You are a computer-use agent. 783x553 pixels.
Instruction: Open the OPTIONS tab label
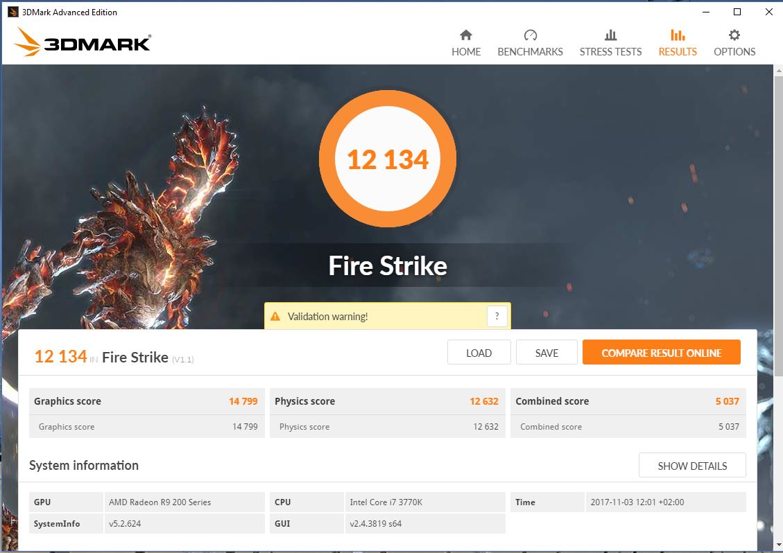coord(734,52)
